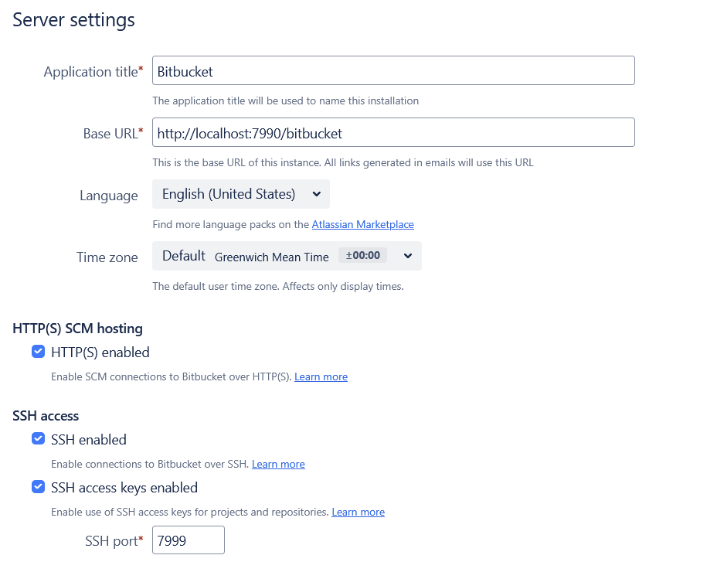The width and height of the screenshot is (717, 562).
Task: Click the Base URL input field
Action: pyautogui.click(x=393, y=132)
